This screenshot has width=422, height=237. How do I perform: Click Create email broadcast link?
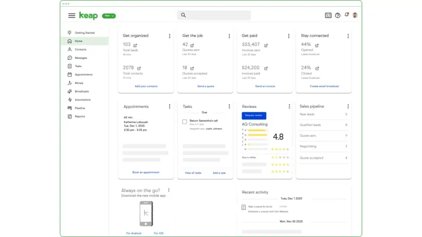324,86
